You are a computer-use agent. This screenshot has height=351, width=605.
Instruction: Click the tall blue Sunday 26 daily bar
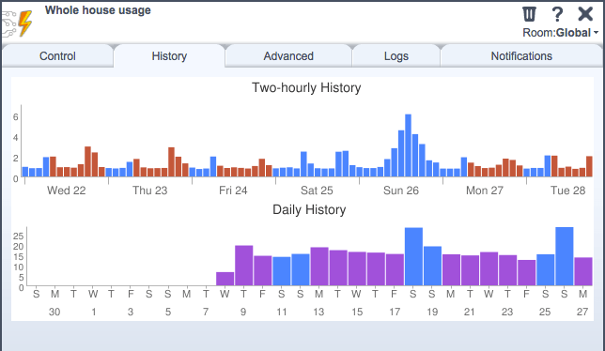tap(565, 256)
